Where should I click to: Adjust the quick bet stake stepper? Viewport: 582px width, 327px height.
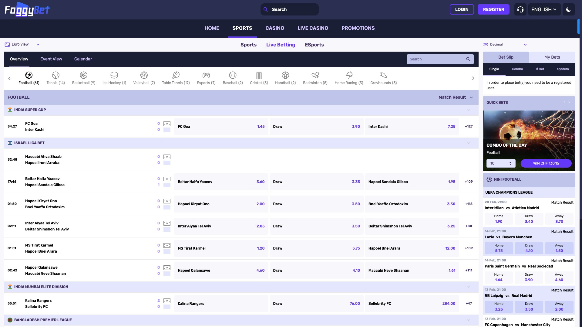click(x=510, y=163)
